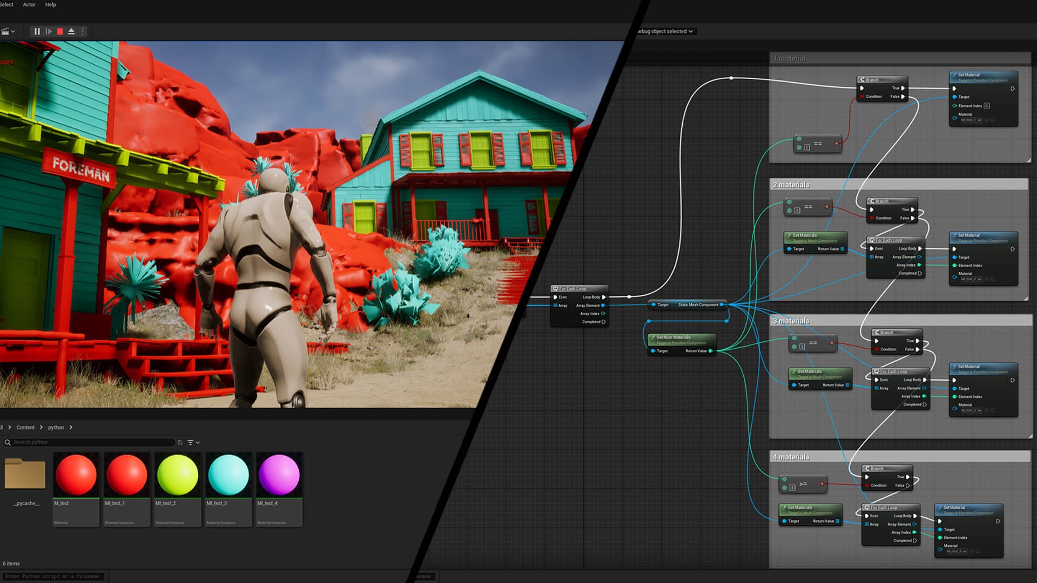
Task: Select the M_test red material thumbnail
Action: 76,475
